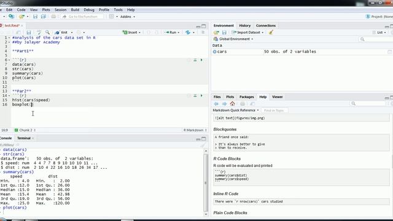Open Run options dropdown arrow
The image size is (393, 221).
coord(179,33)
